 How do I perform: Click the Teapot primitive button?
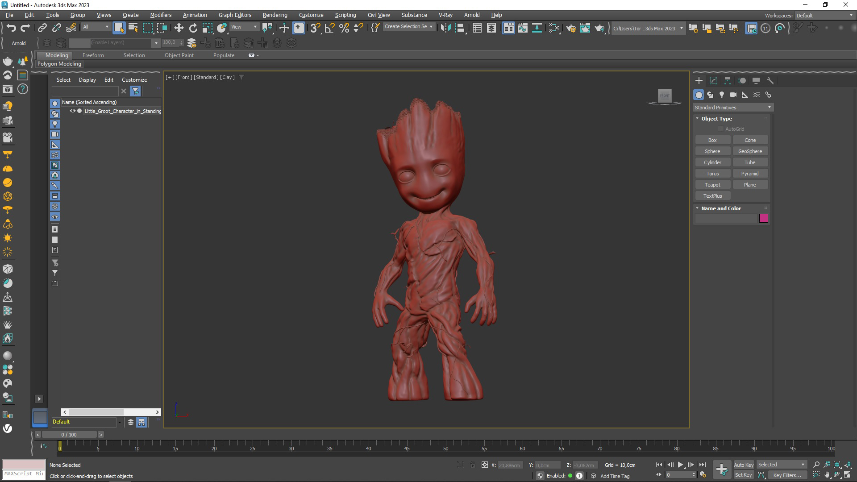click(x=712, y=185)
